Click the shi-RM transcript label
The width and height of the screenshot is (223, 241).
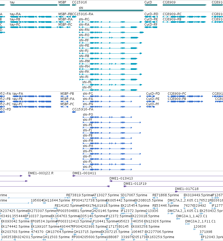coord(84,61)
